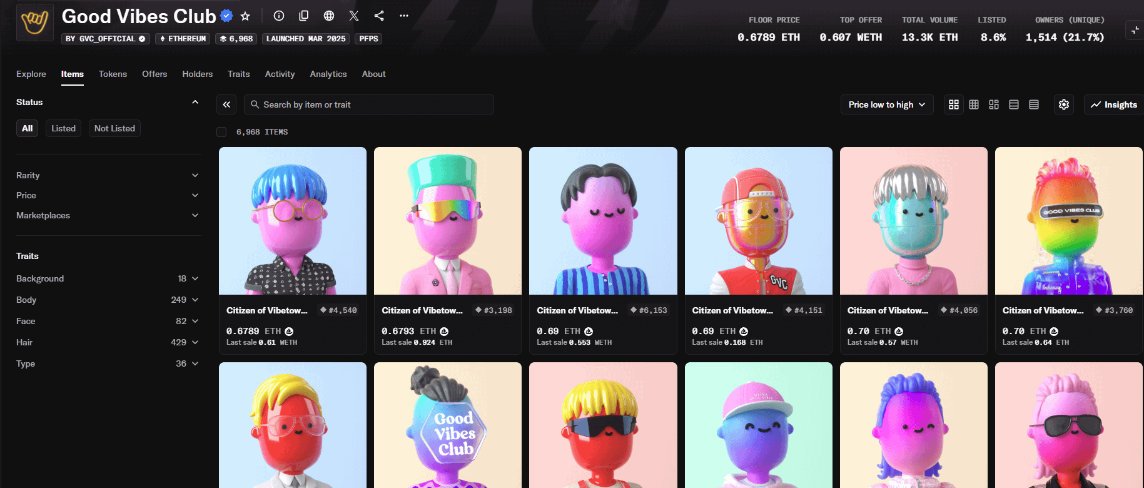The width and height of the screenshot is (1144, 488).
Task: Select the All status filter
Action: [x=27, y=128]
